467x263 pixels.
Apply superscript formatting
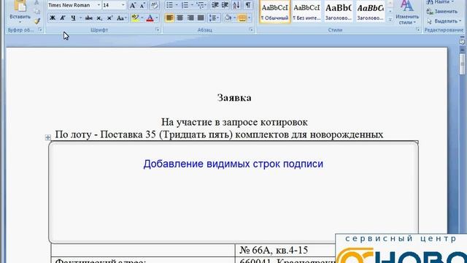(109, 18)
